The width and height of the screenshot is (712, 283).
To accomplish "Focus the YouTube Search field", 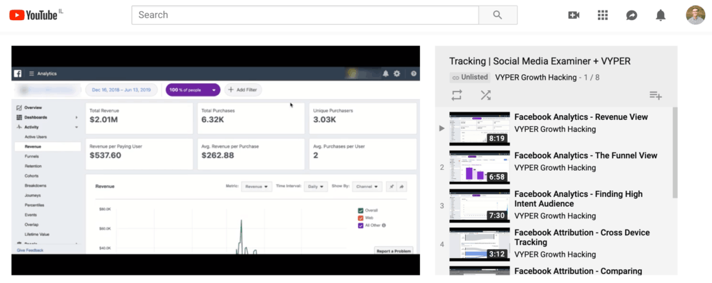I will tap(305, 15).
